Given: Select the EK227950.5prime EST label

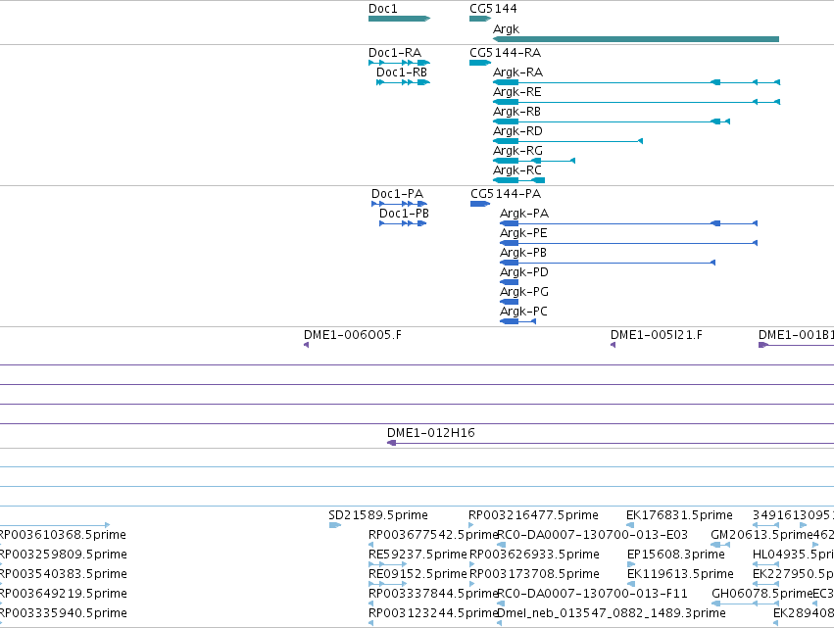Looking at the screenshot, I should (x=793, y=574).
